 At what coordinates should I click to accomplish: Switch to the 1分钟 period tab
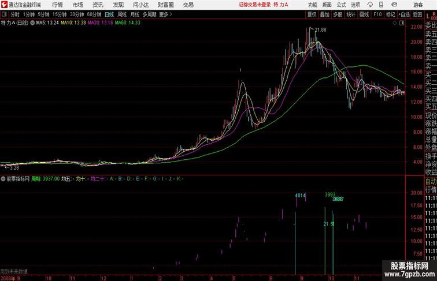(x=28, y=14)
